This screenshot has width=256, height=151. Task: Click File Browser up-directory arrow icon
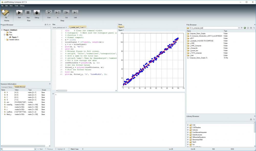(242, 28)
